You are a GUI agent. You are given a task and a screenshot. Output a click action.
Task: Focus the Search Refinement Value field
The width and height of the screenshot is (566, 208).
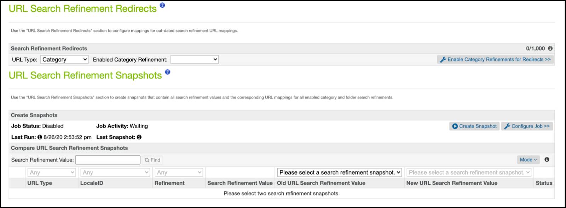point(108,160)
